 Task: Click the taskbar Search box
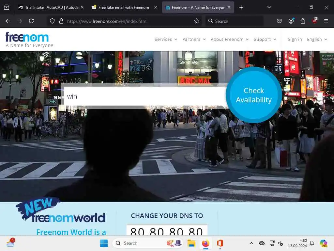point(147,243)
